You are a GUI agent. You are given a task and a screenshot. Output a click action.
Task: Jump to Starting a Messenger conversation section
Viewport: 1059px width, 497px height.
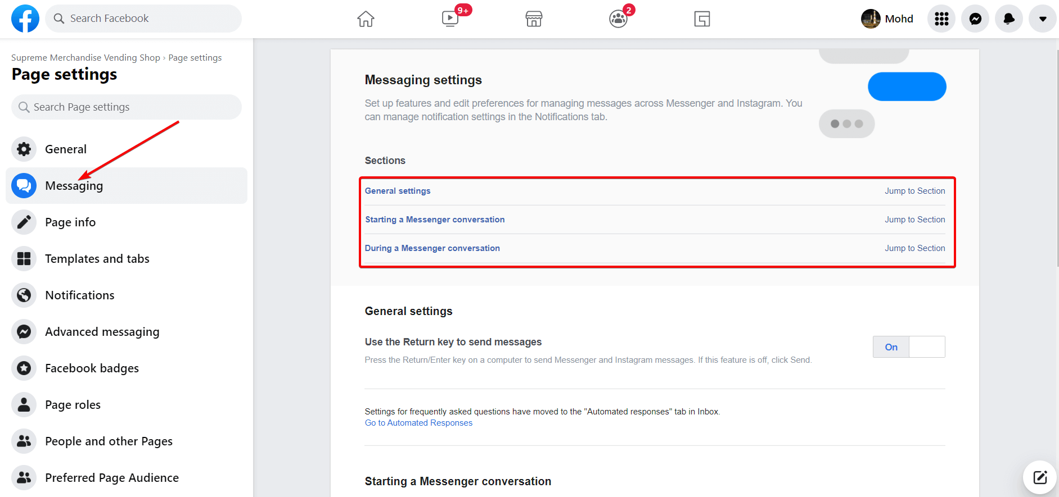(915, 220)
